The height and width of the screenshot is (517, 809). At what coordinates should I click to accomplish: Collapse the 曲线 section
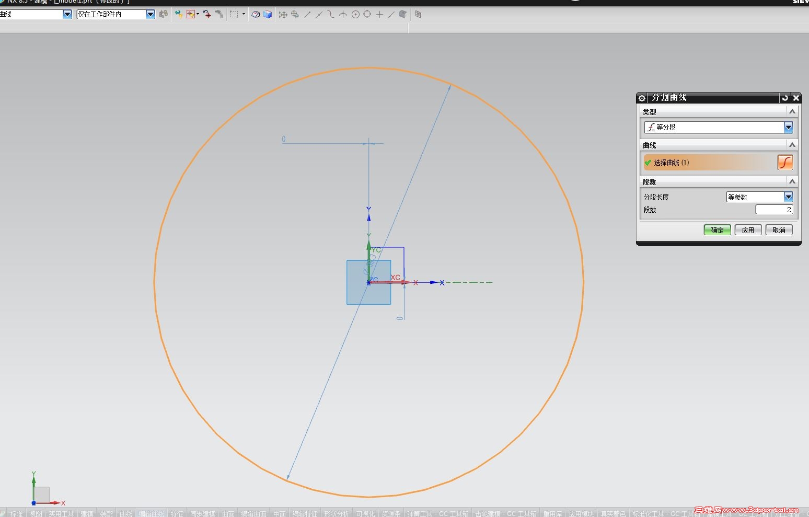[792, 145]
